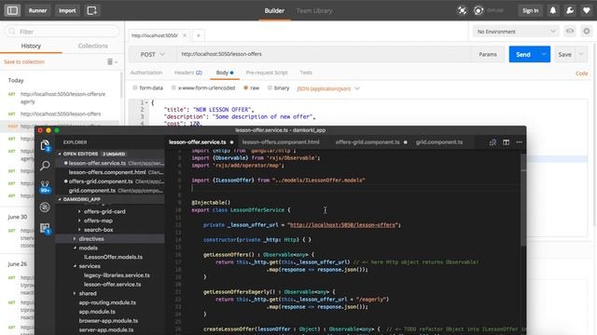Open the Tests request tab
Viewport: 597px width, 335px height.
[306, 73]
